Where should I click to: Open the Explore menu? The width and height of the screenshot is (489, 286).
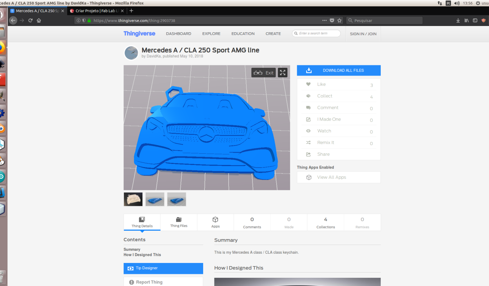pos(211,34)
